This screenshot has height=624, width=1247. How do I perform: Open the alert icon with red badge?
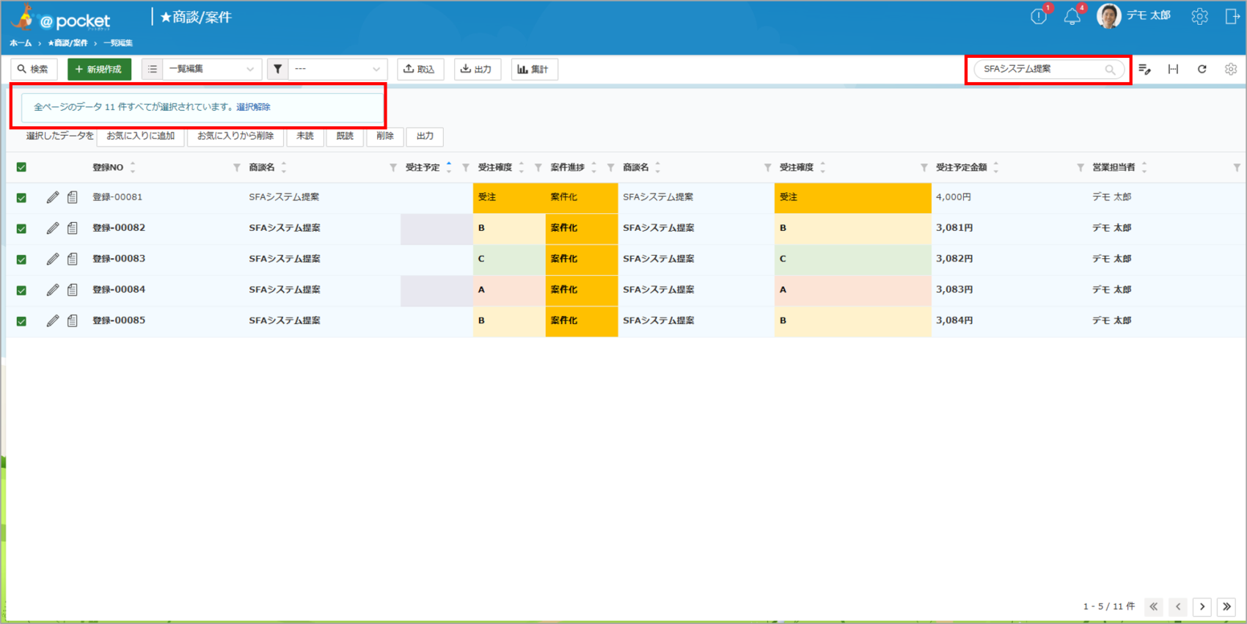(1039, 17)
